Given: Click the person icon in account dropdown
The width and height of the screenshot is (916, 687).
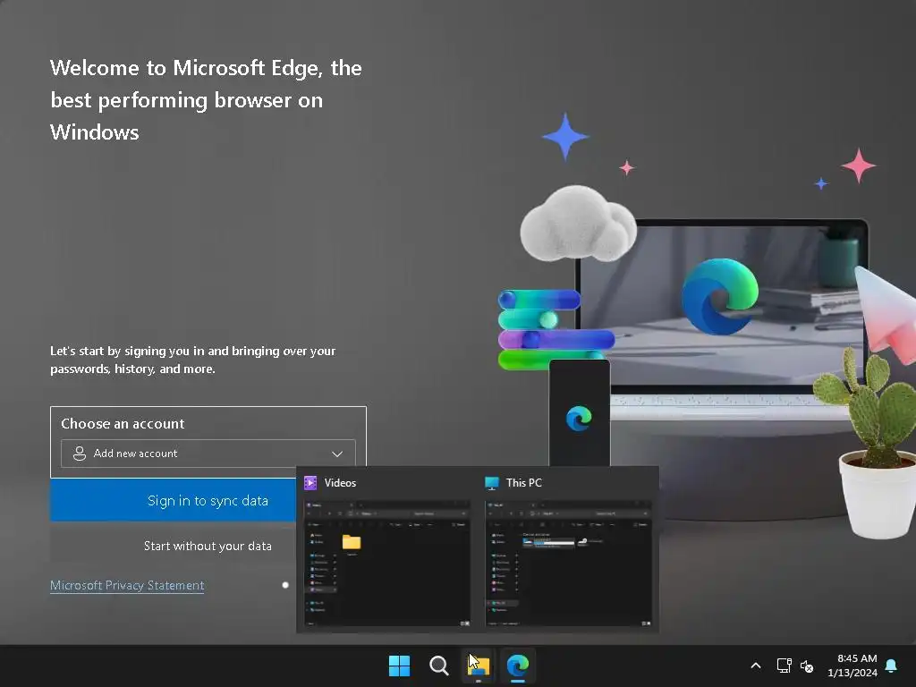Looking at the screenshot, I should (x=80, y=454).
